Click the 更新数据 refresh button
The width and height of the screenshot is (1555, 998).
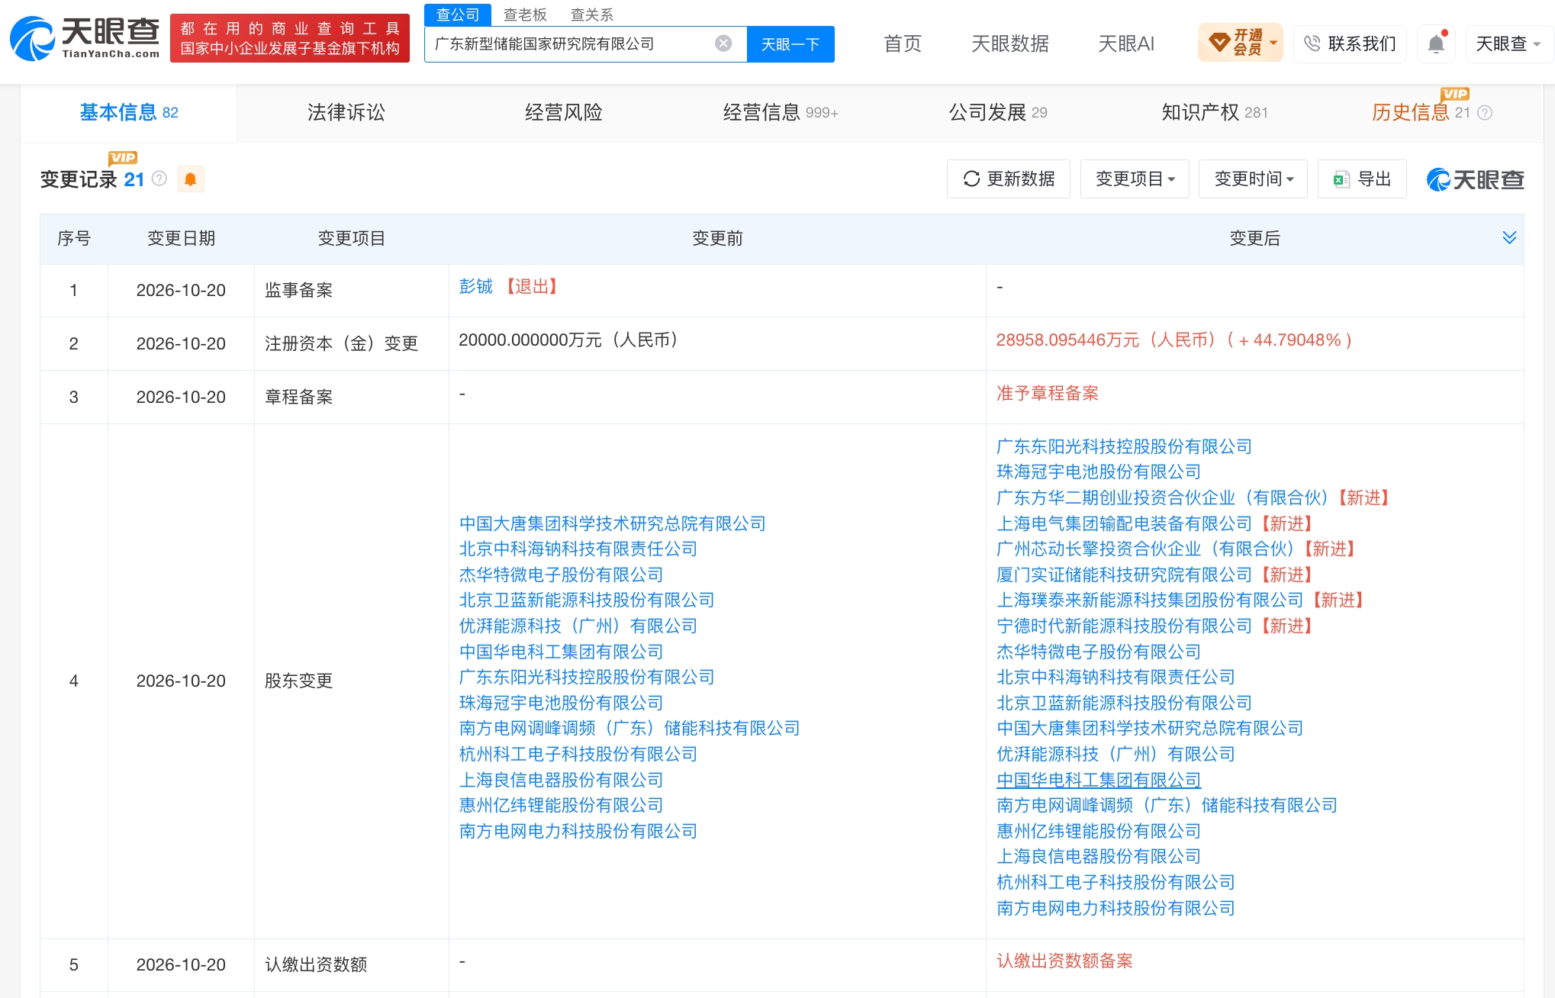pyautogui.click(x=1009, y=179)
